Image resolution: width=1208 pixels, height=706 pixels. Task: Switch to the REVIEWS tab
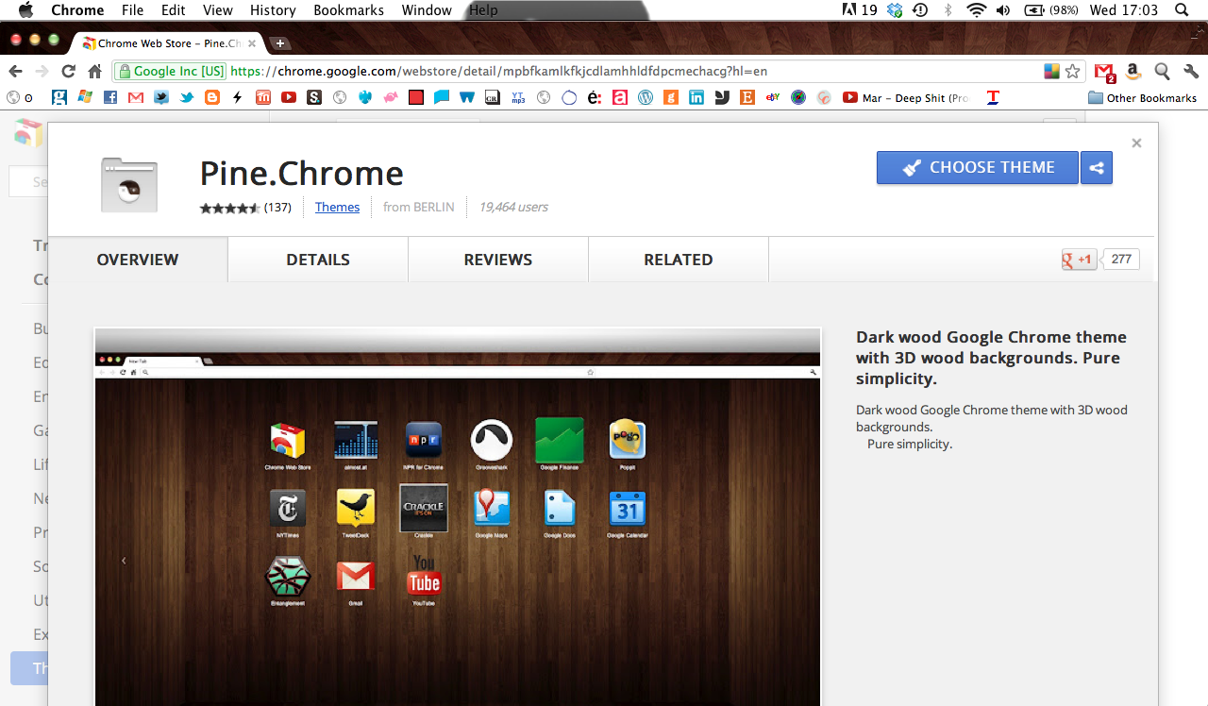click(498, 260)
